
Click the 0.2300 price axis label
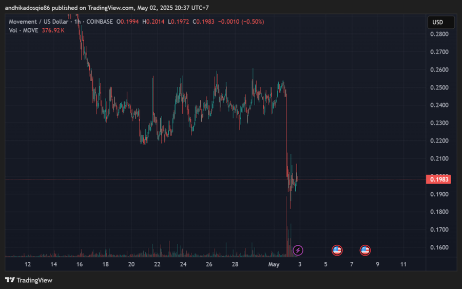(x=439, y=123)
